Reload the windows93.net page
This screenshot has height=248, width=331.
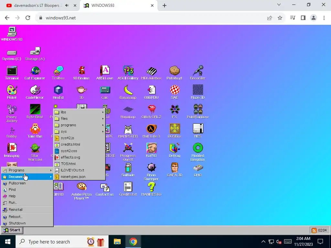28,18
